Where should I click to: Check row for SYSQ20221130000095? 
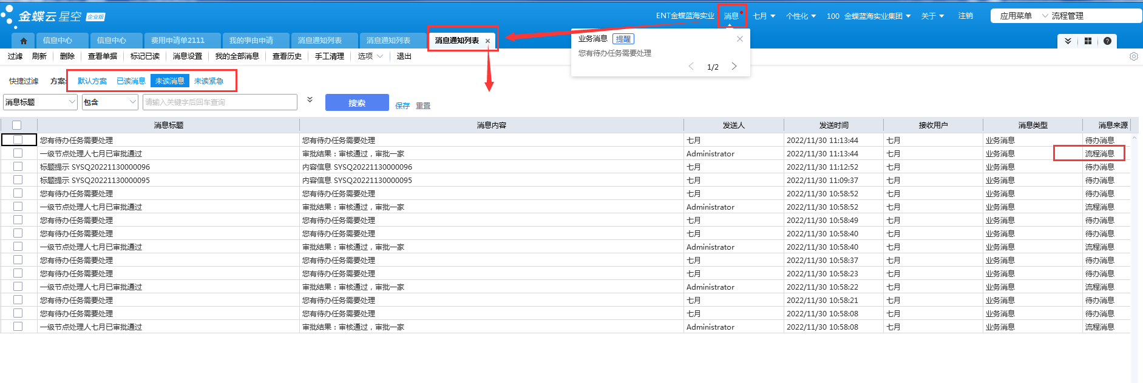point(18,180)
